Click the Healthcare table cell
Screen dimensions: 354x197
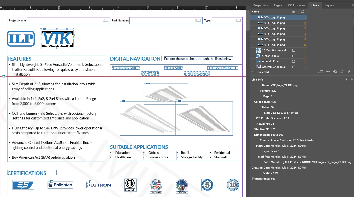click(123, 157)
